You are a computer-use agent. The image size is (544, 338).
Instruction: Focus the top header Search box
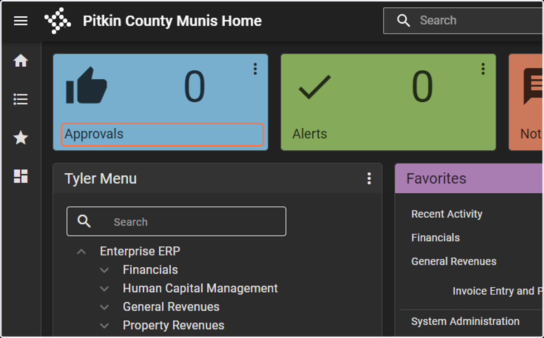pyautogui.click(x=463, y=20)
